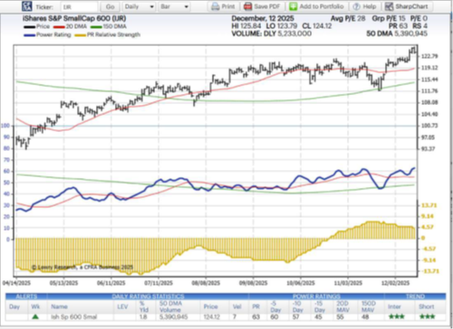453x329 pixels.
Task: Click the iShares S&P SmallCap 600 title
Action: (74, 18)
